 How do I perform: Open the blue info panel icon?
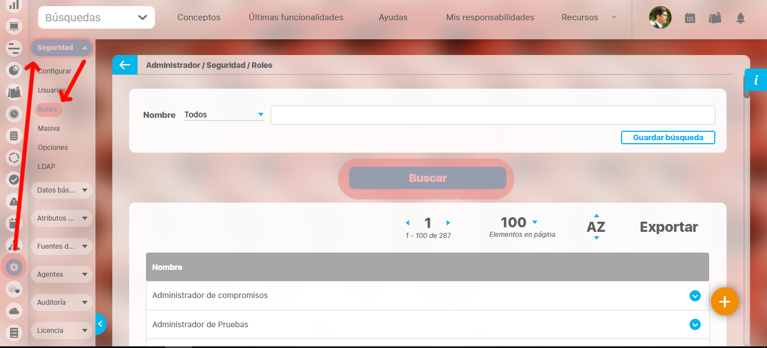pyautogui.click(x=756, y=80)
